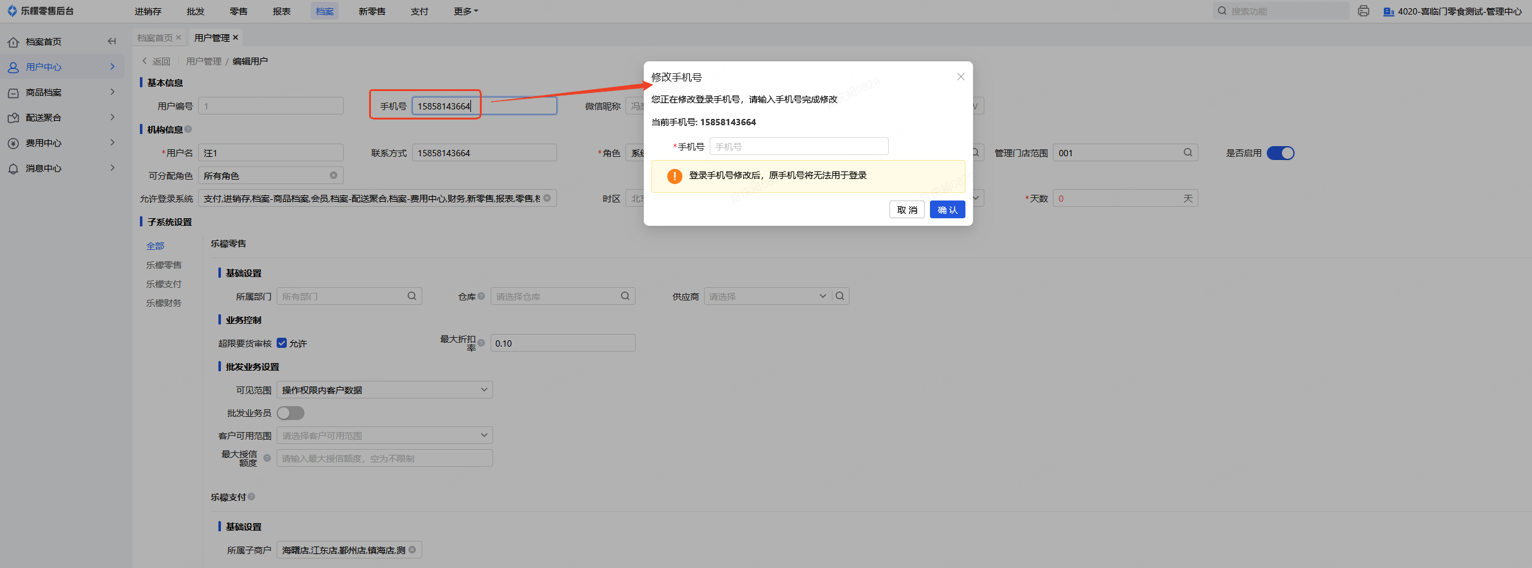This screenshot has height=568, width=1532.
Task: Click the 手机号 input in dialog
Action: tap(799, 146)
